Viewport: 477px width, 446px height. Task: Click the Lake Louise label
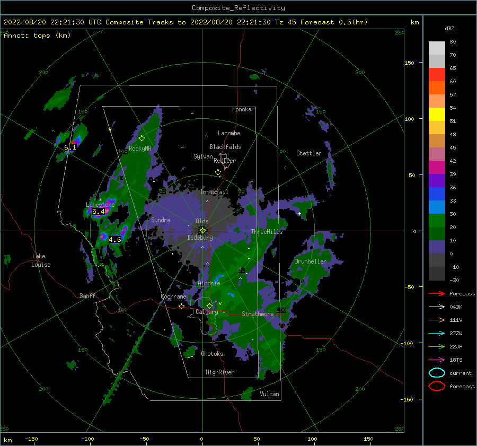pos(41,260)
